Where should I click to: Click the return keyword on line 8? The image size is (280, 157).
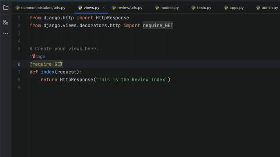(49, 79)
